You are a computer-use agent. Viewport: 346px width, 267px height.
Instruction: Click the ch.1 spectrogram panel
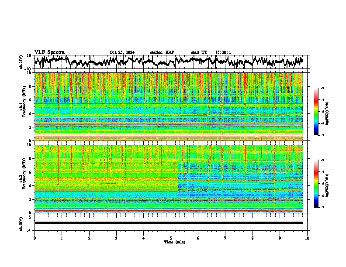(169, 106)
